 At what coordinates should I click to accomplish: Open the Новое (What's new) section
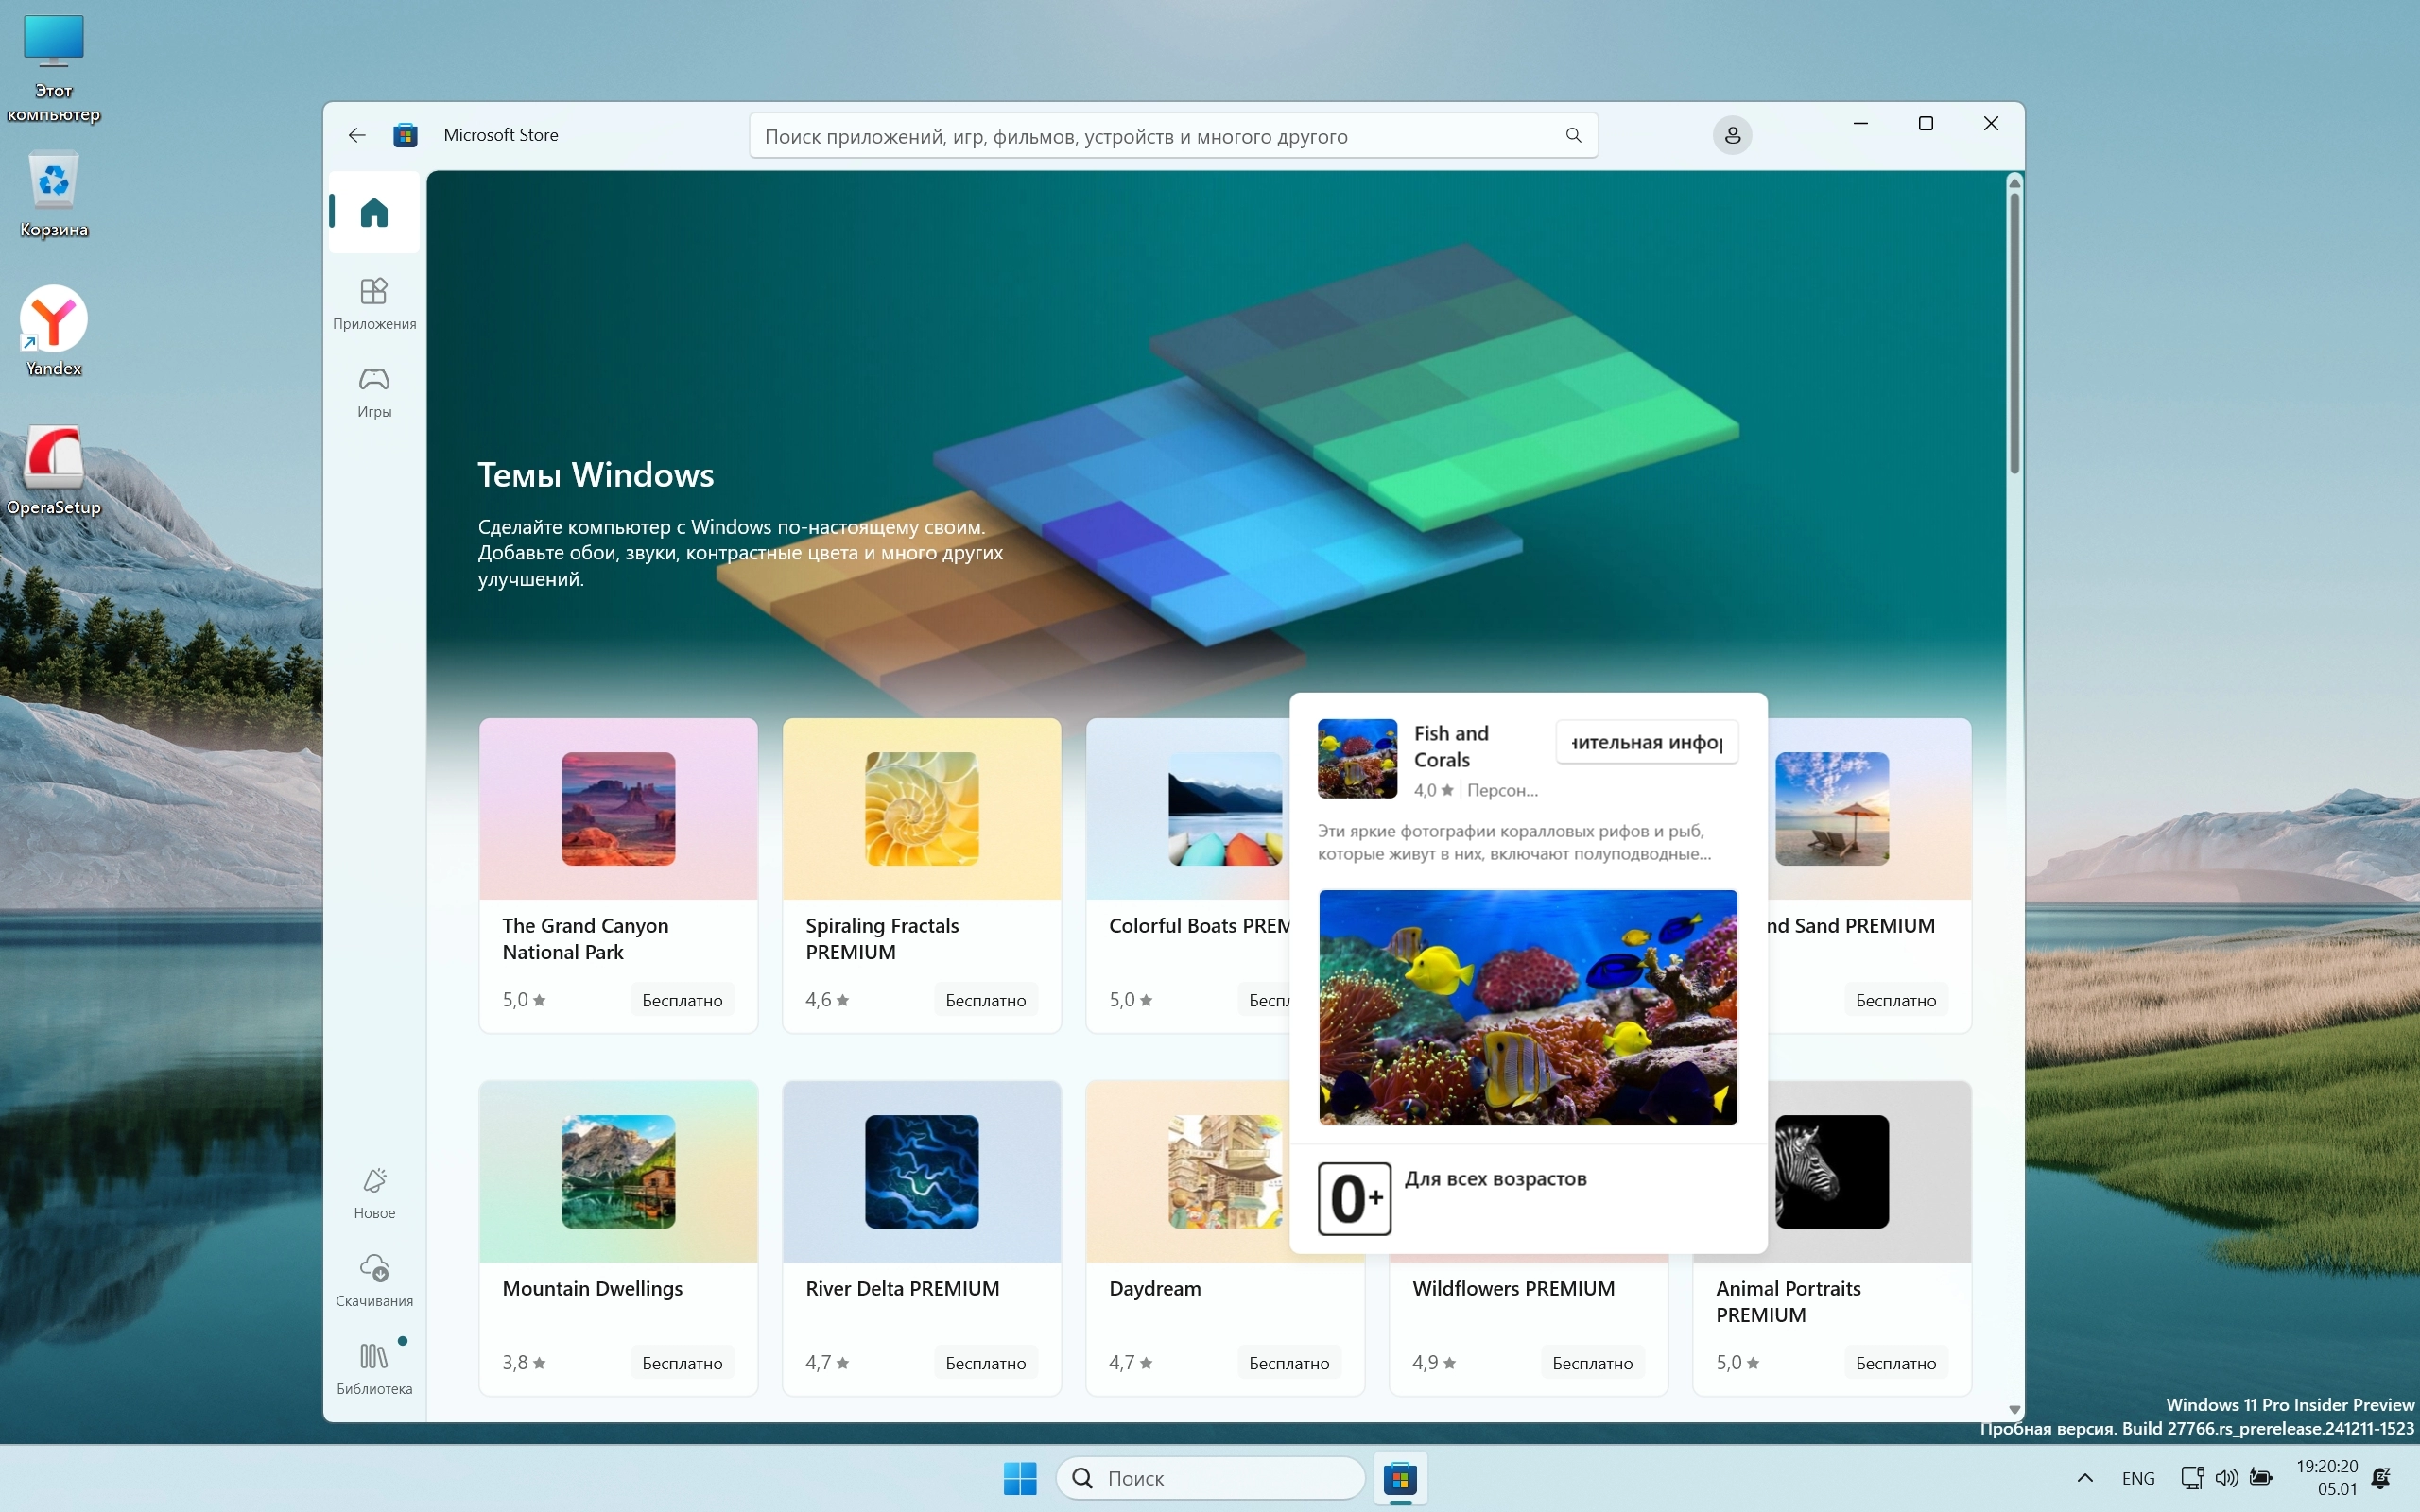[x=374, y=1192]
